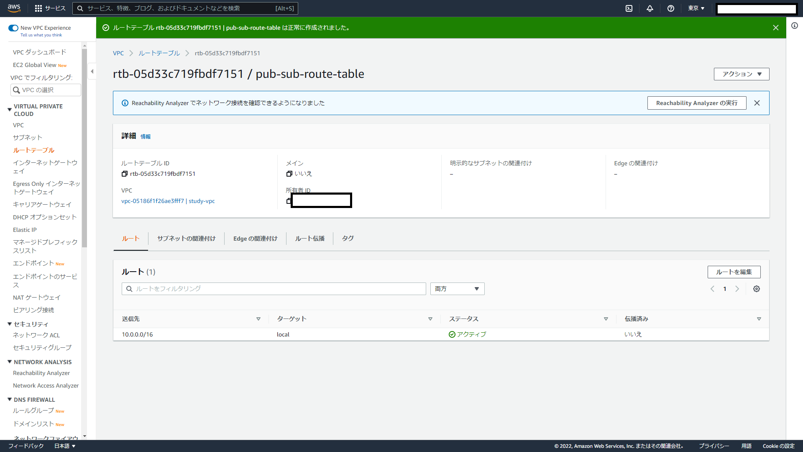Copy the route table ID icon
This screenshot has height=452, width=803.
(124, 174)
